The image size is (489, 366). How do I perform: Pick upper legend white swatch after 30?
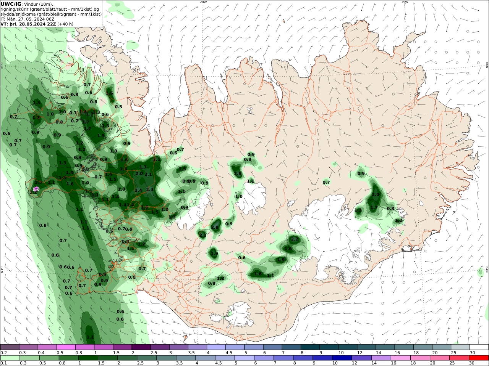click(479, 347)
